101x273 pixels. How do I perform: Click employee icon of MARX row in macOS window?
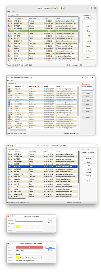(9, 196)
